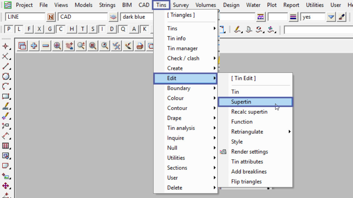Toggle the G snap button
Screen dimensions: 353x198
(50, 29)
